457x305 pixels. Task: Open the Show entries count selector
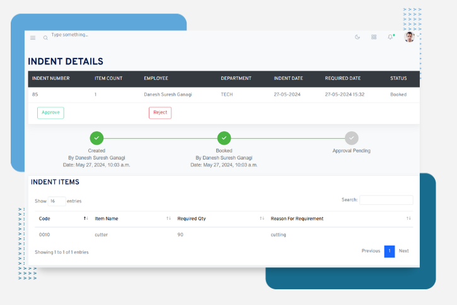point(57,201)
